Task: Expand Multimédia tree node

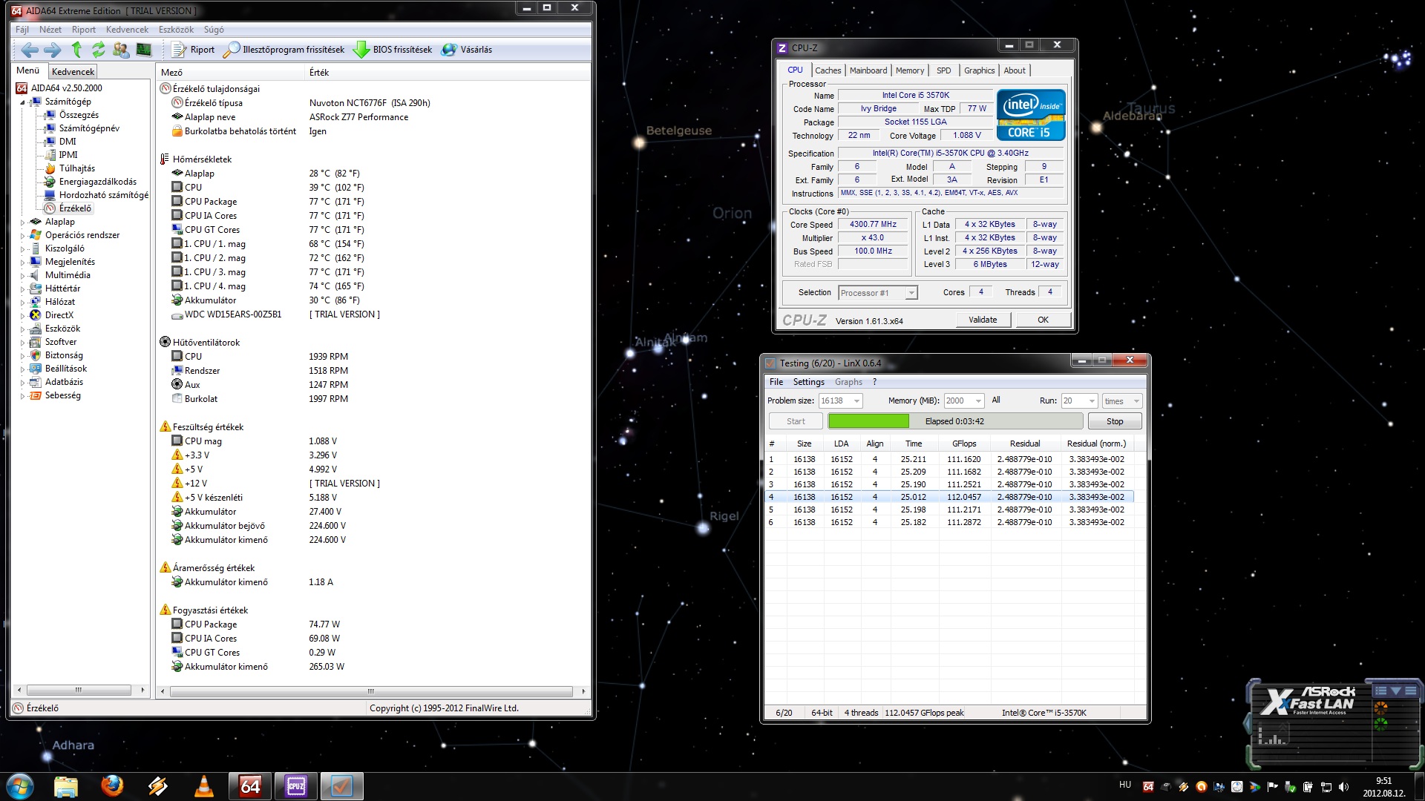Action: pos(22,275)
